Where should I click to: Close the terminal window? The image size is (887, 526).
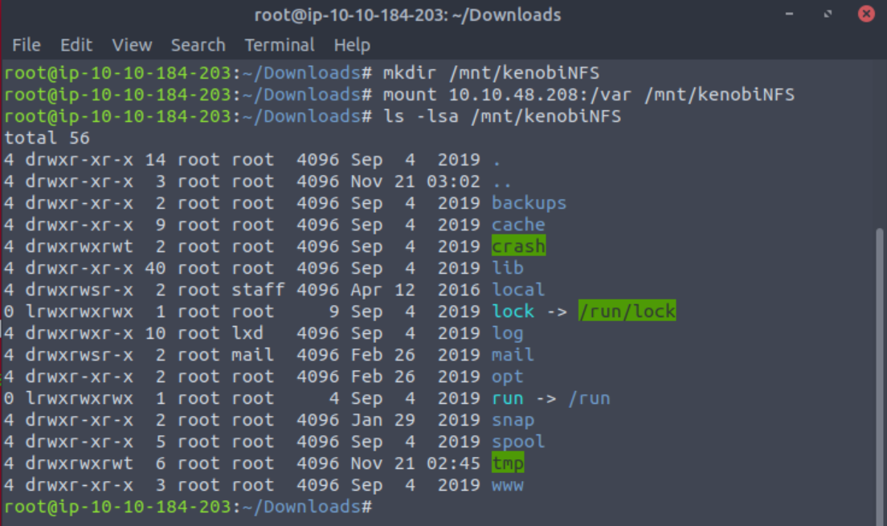coord(865,14)
